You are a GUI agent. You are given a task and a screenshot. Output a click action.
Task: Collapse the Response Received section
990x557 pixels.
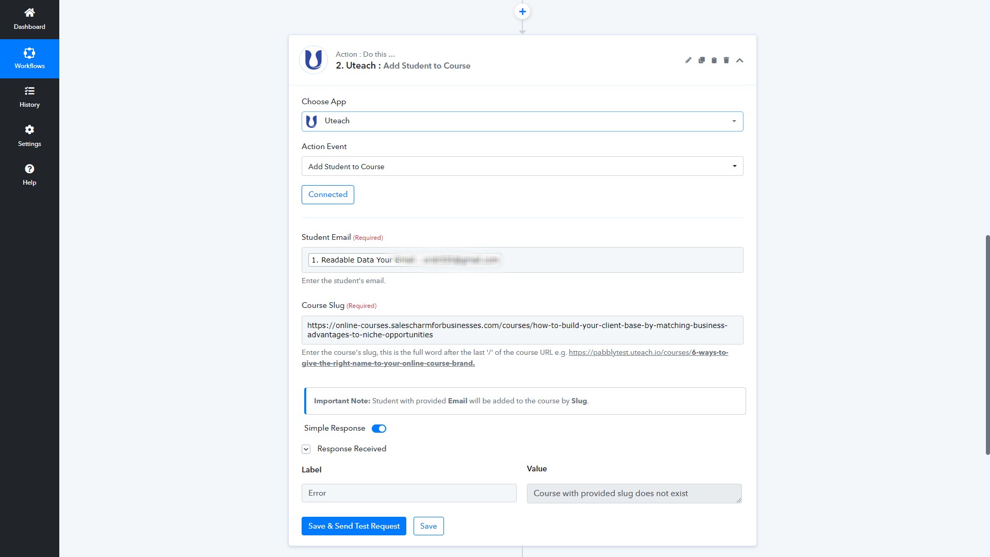pos(306,449)
